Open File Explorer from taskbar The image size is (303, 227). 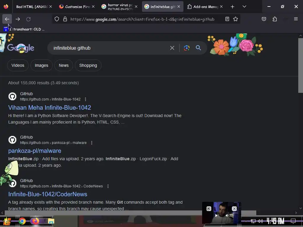pos(51,221)
